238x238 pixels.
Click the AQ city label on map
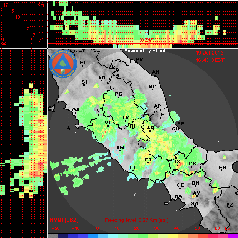coord(150,128)
